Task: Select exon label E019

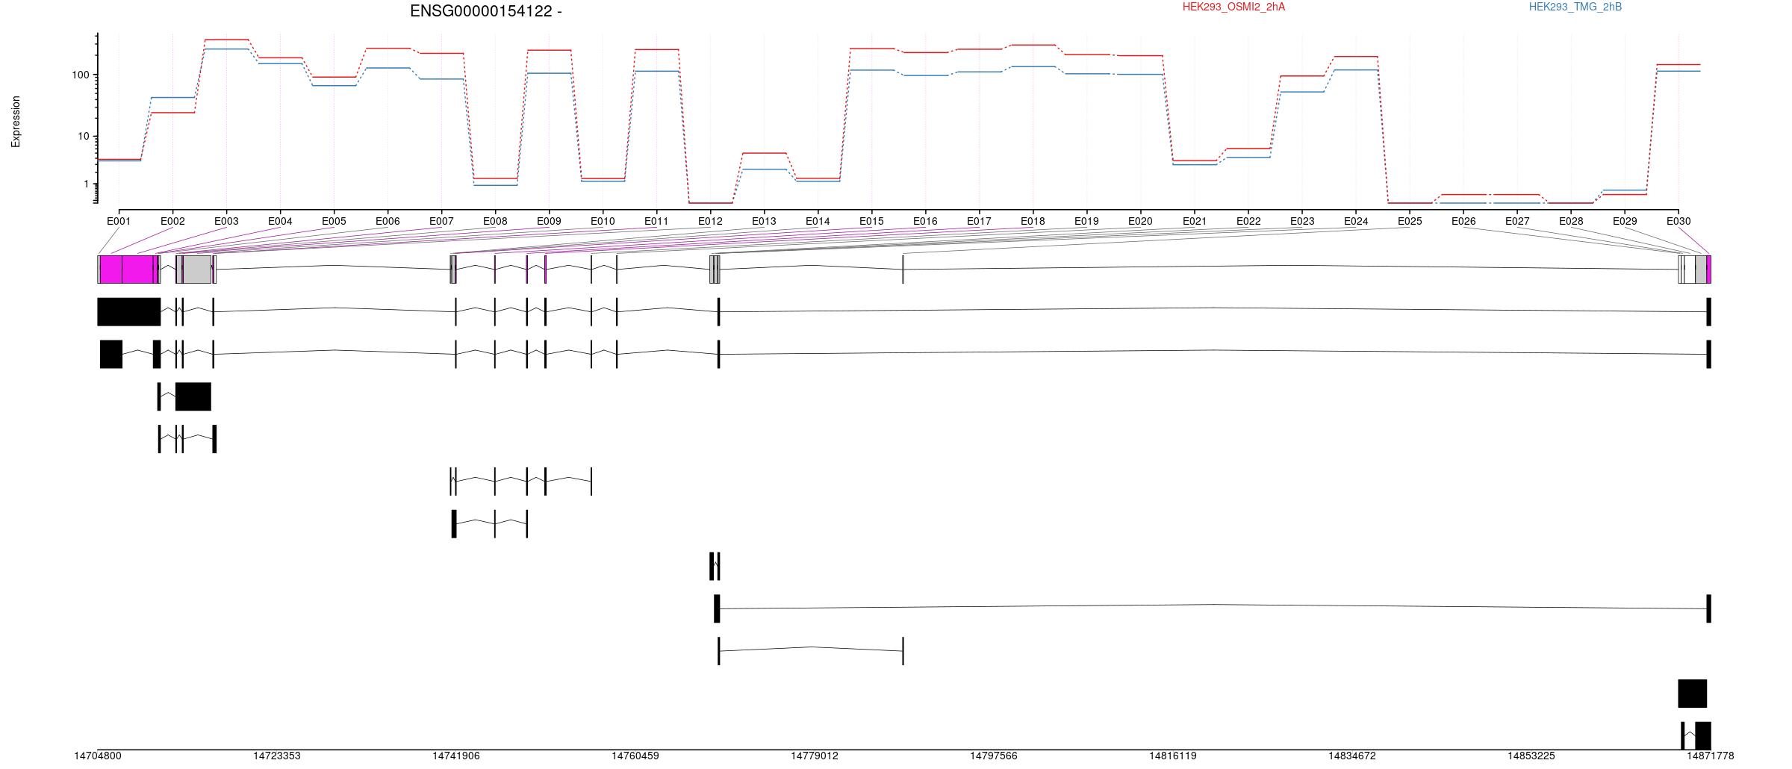Action: click(1086, 221)
